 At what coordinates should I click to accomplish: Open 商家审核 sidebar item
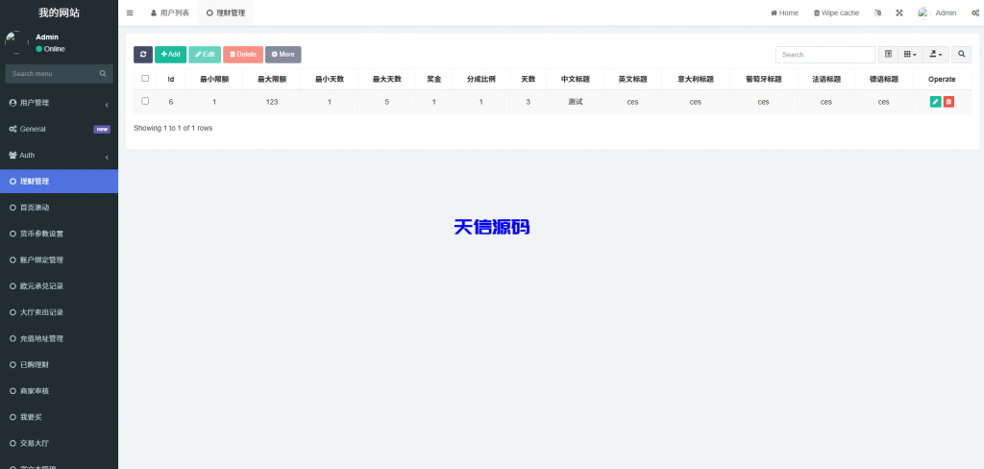pyautogui.click(x=59, y=390)
